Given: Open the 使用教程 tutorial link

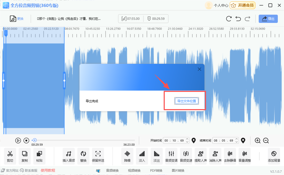Looking at the screenshot, I should click(x=48, y=170).
